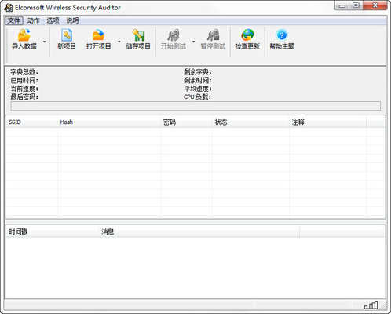391x314 pixels.
Task: Click the CPU 负载 label
Action: (197, 97)
